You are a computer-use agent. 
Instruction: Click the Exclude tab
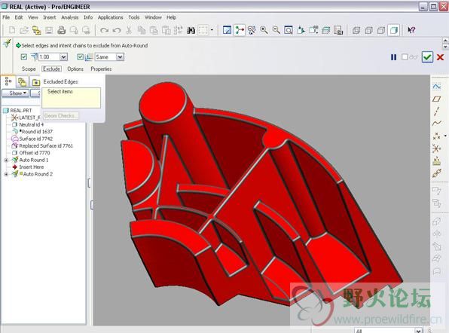(51, 69)
